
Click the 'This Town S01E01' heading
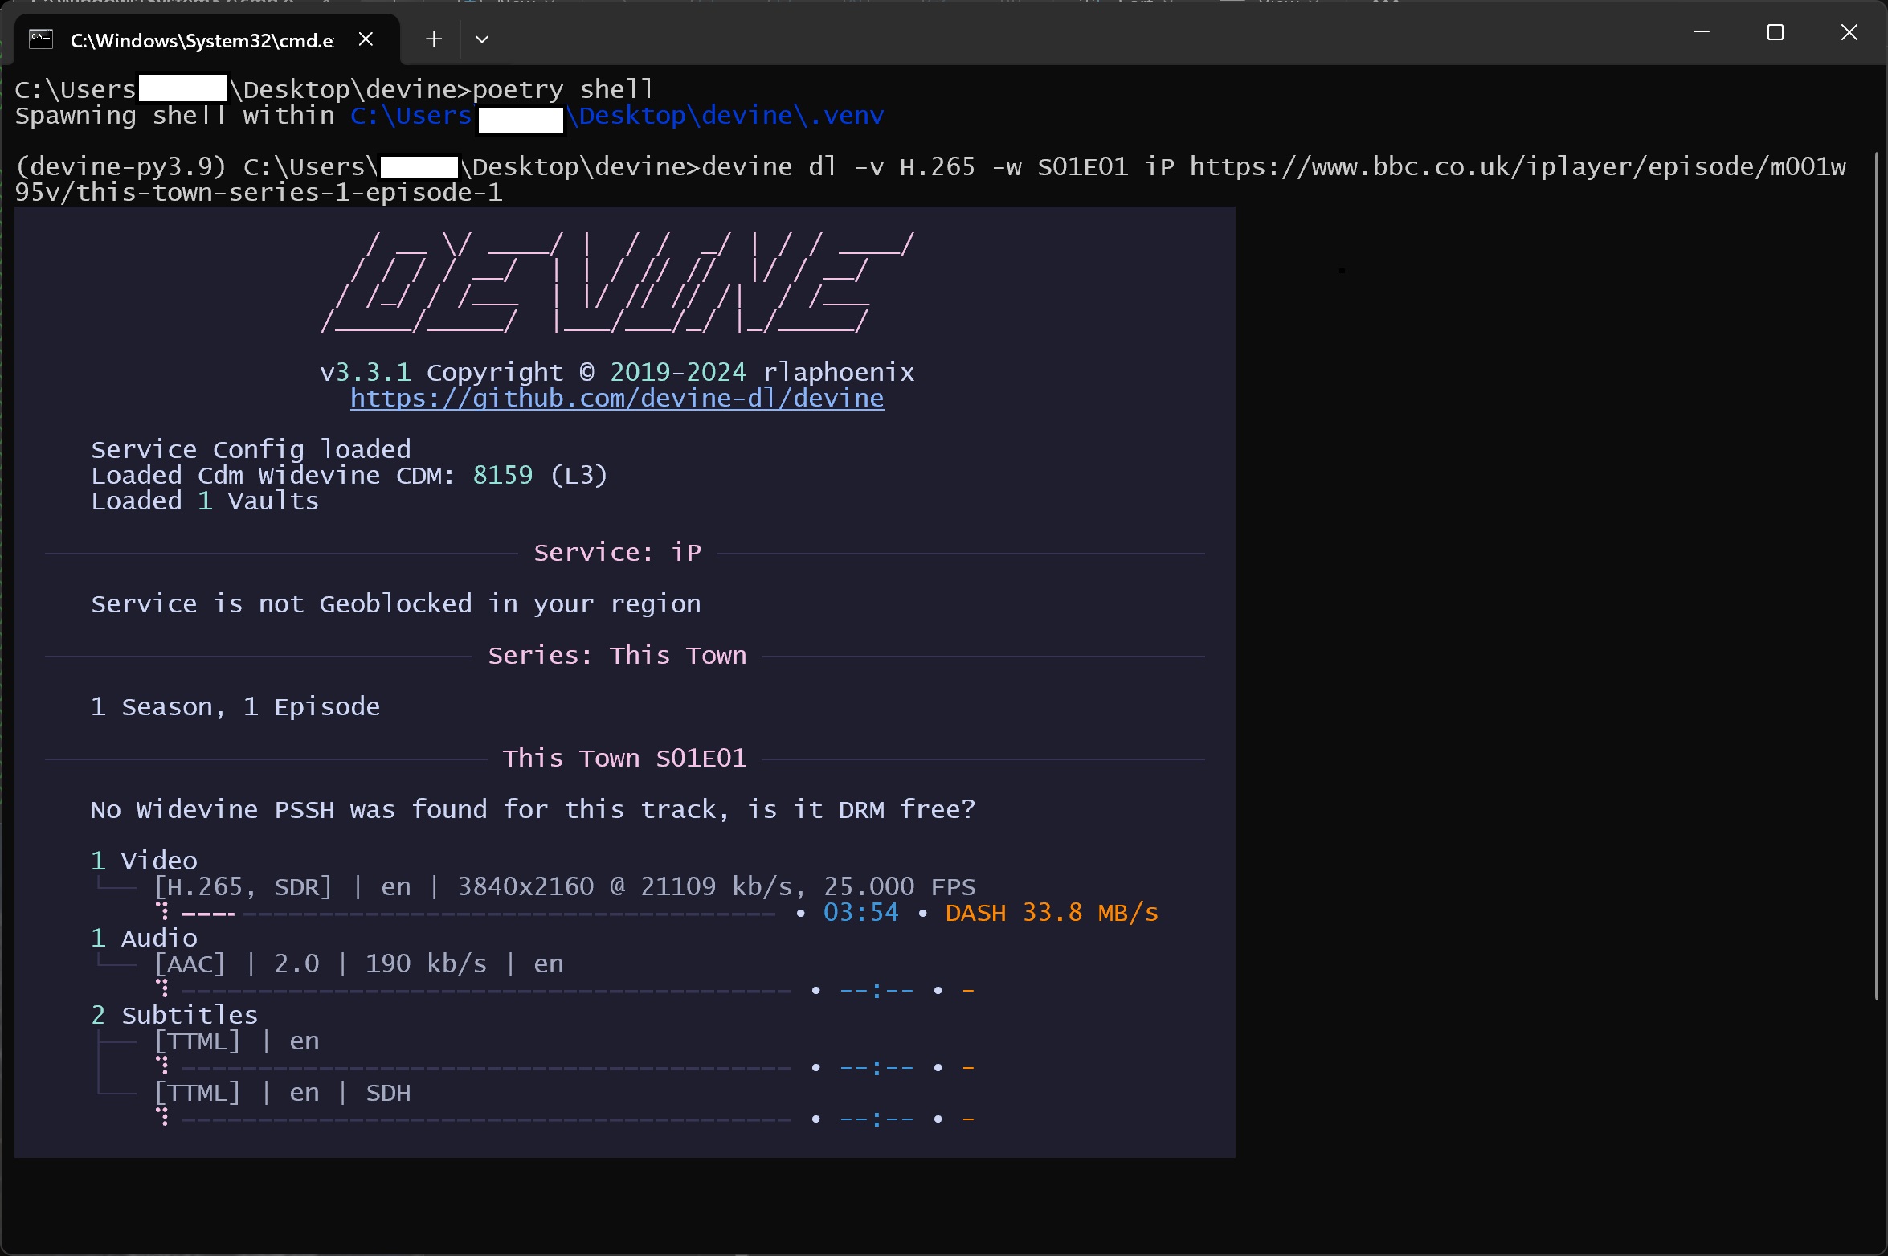tap(624, 759)
